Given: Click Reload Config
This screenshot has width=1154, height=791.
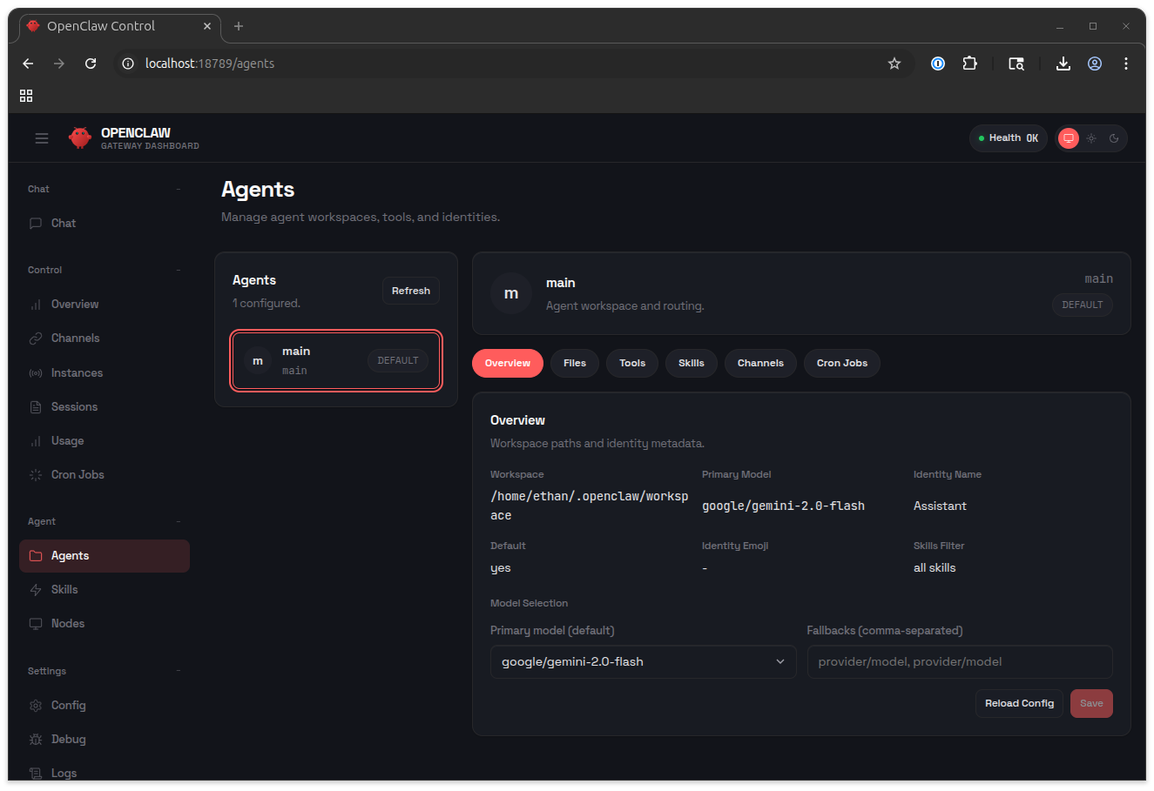Looking at the screenshot, I should [x=1019, y=703].
